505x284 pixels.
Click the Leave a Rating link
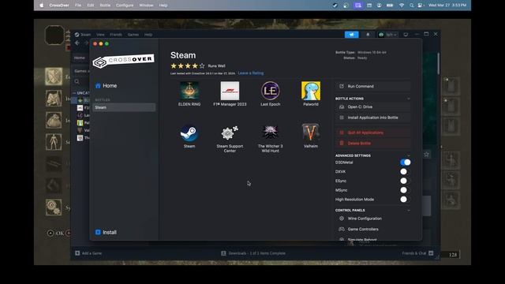251,73
